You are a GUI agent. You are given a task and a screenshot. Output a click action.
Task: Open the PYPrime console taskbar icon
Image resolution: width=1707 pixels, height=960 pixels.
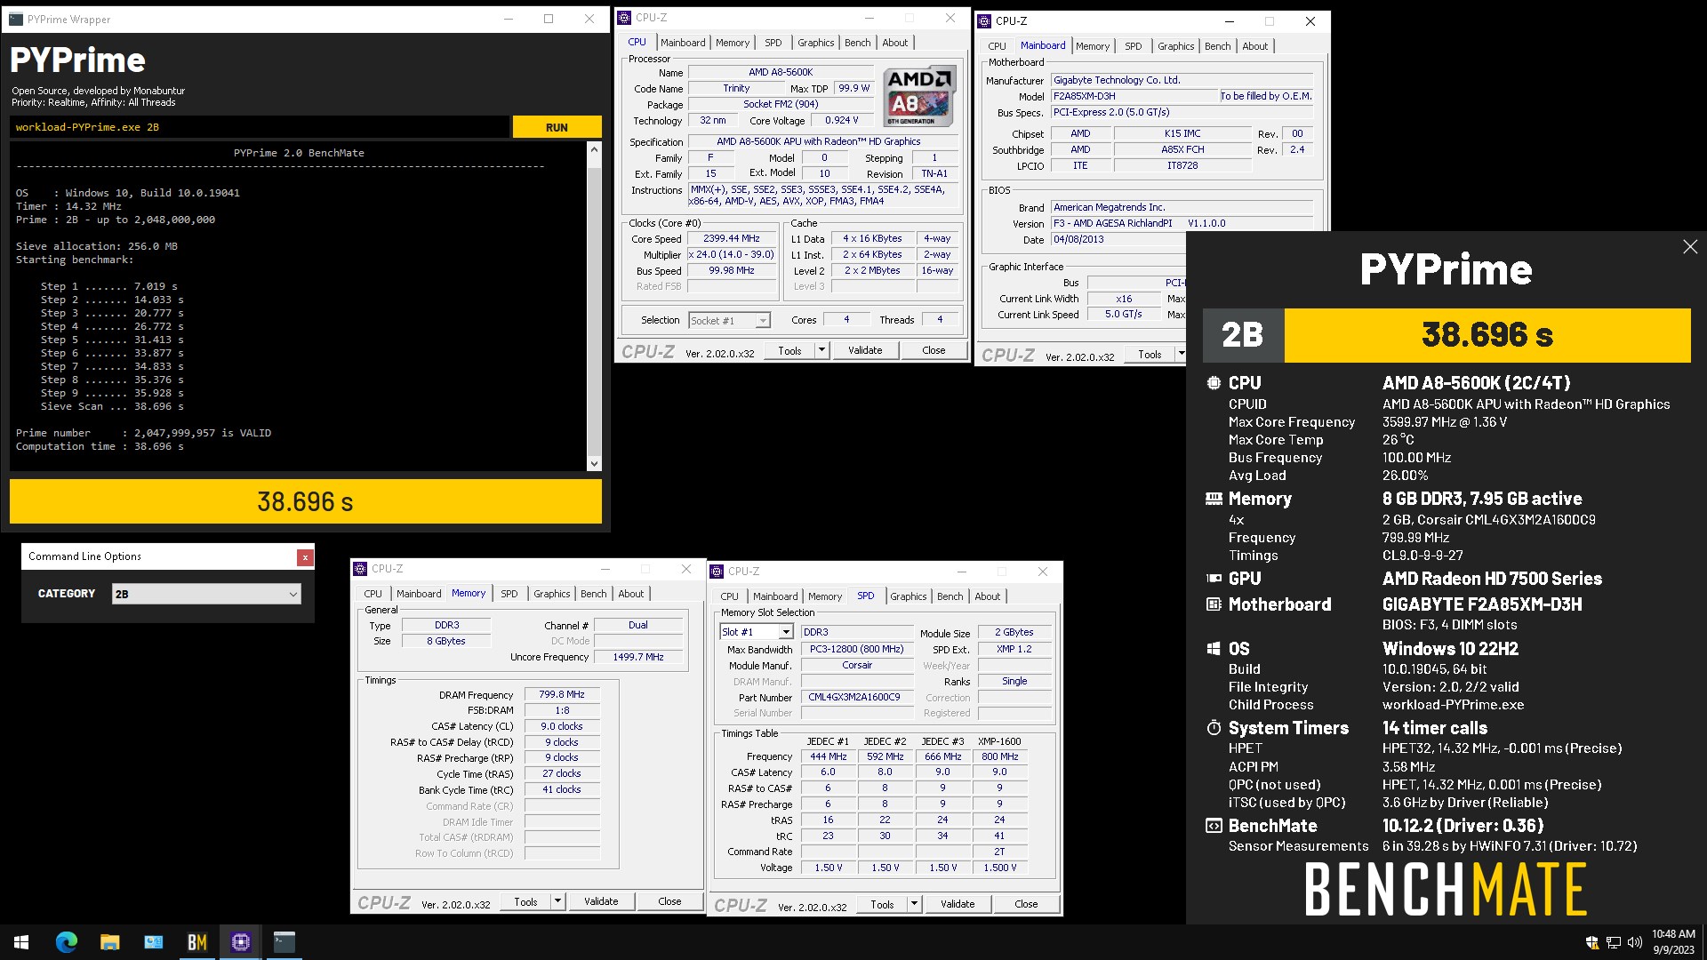coord(284,942)
